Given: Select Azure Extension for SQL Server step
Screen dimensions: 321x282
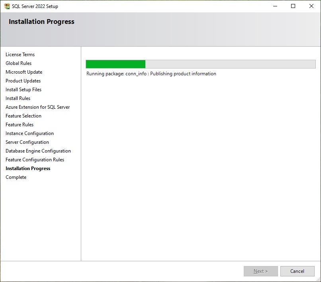Looking at the screenshot, I should pyautogui.click(x=37, y=107).
